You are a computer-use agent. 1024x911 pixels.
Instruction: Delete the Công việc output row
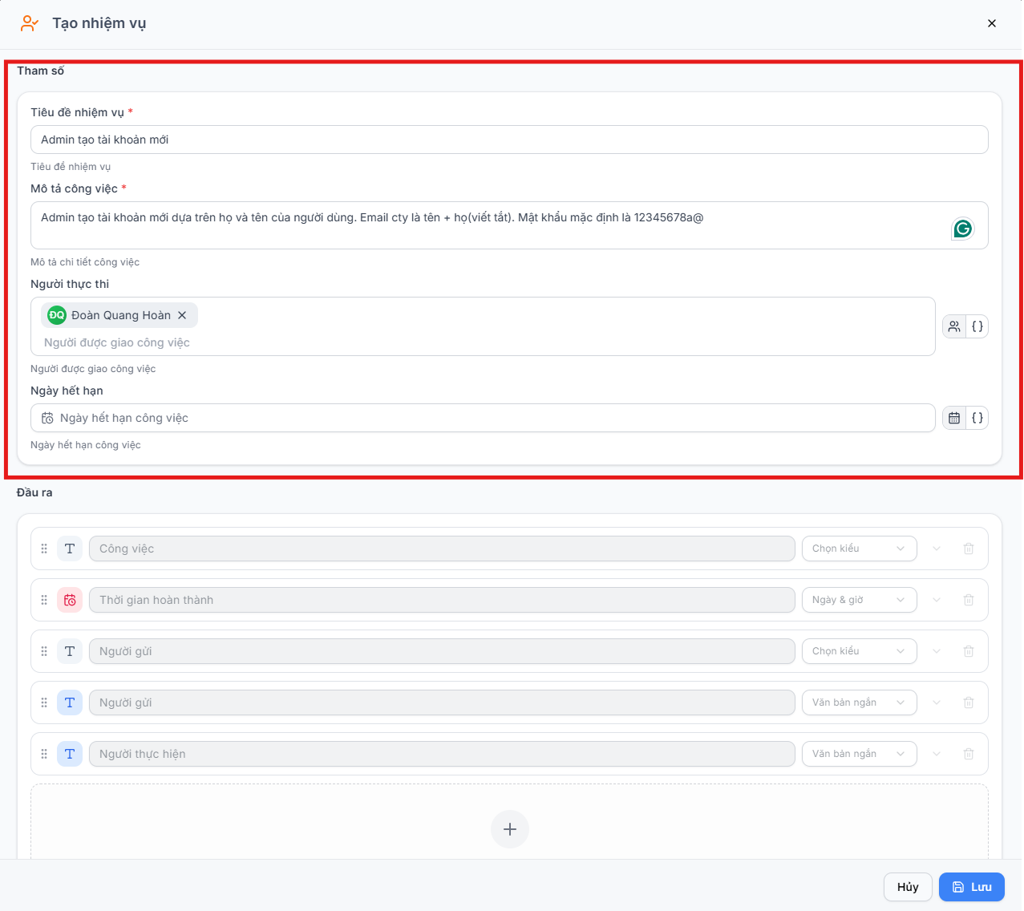pos(969,549)
